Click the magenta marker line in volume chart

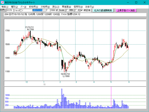click(111, 98)
